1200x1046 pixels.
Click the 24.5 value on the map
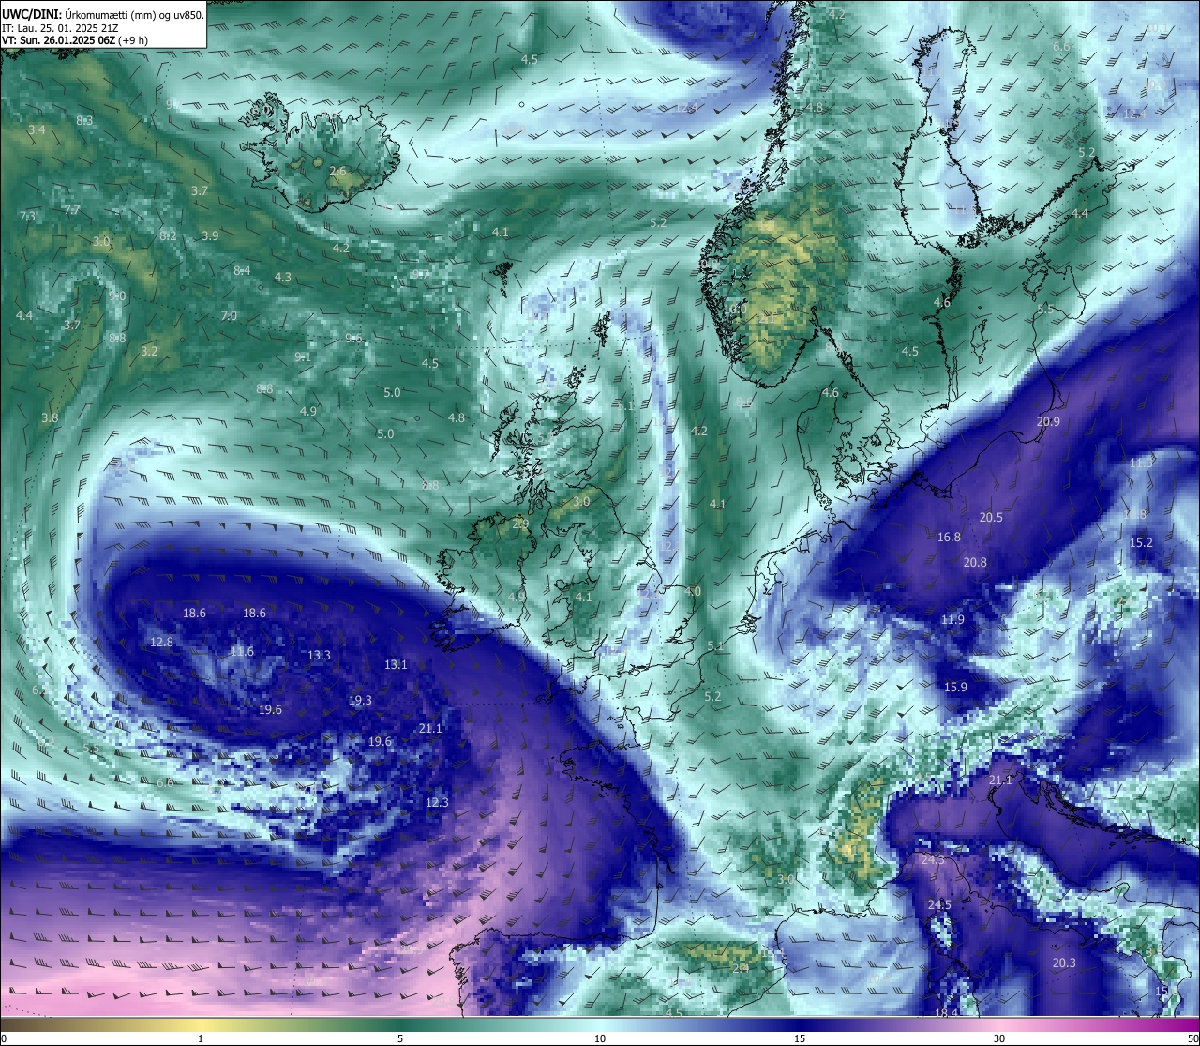pyautogui.click(x=939, y=904)
